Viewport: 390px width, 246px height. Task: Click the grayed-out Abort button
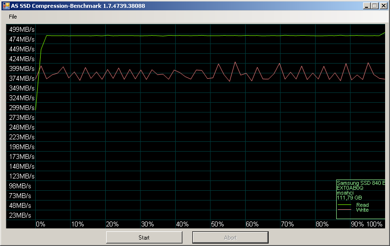(x=230, y=238)
